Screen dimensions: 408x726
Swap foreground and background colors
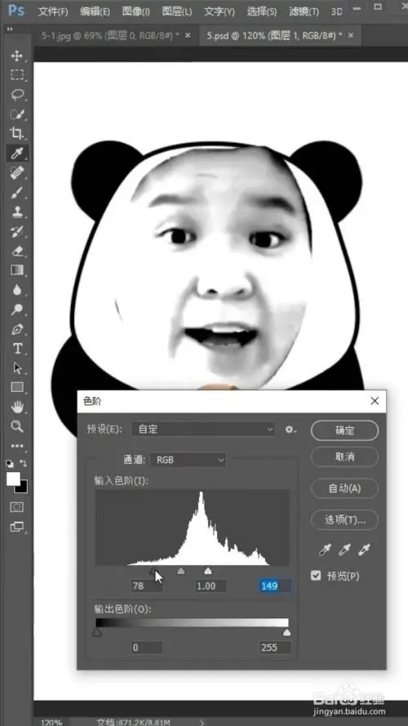click(x=23, y=463)
